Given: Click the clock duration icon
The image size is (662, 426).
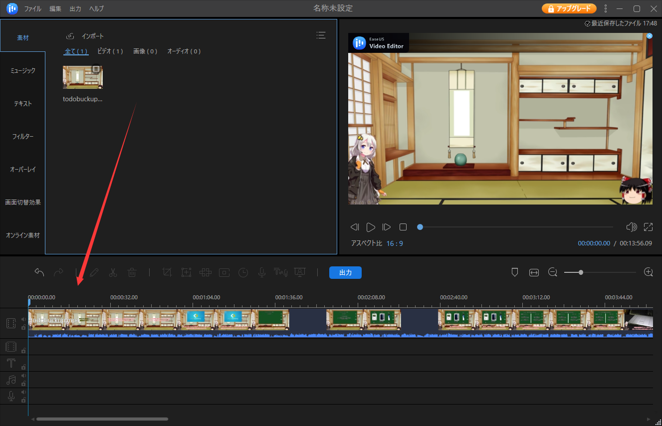Looking at the screenshot, I should (243, 272).
